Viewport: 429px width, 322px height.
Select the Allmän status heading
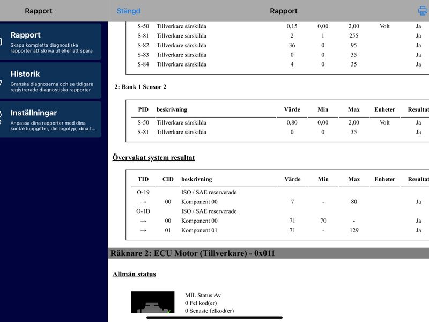(134, 274)
